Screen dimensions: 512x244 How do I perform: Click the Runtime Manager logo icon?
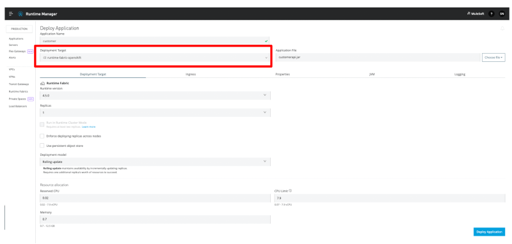tap(20, 14)
